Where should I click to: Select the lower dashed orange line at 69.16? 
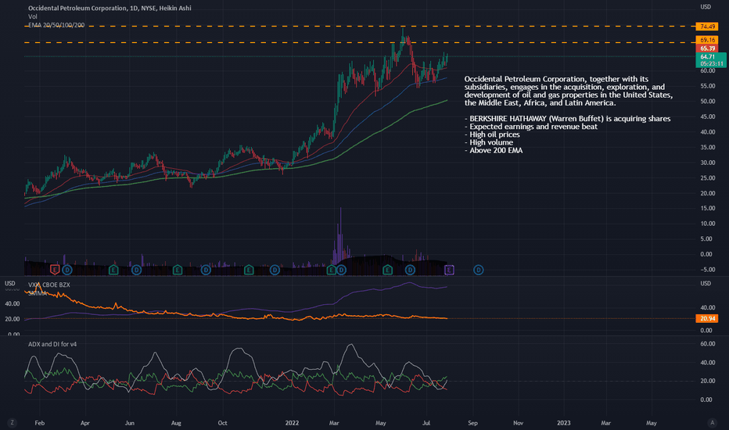click(359, 42)
